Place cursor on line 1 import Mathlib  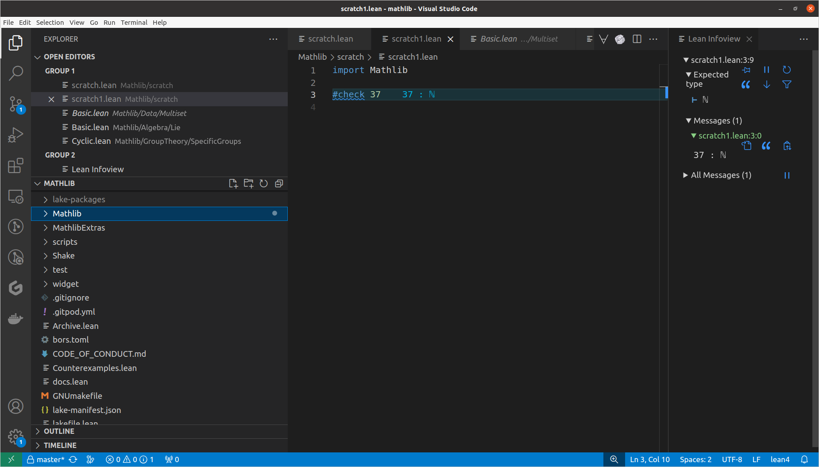click(370, 70)
